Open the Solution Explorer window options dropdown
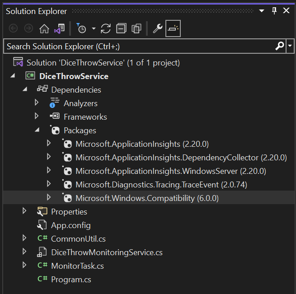Image resolution: width=296 pixels, height=294 pixels. (x=262, y=11)
